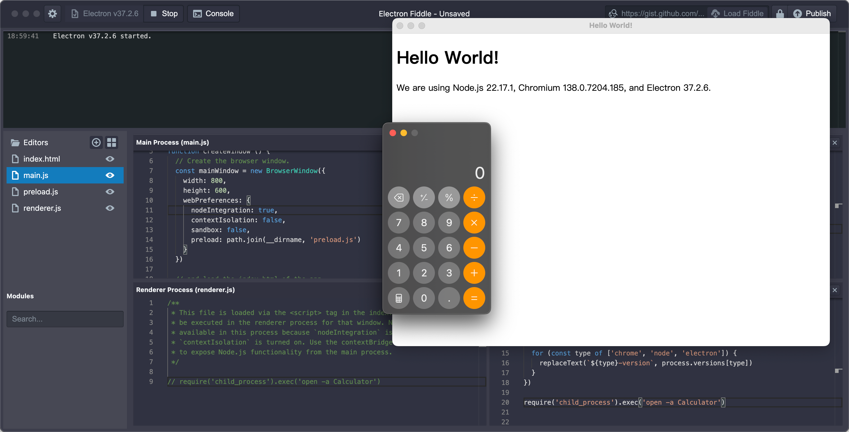Click the Node.js version text paragraph
849x432 pixels.
coord(553,88)
